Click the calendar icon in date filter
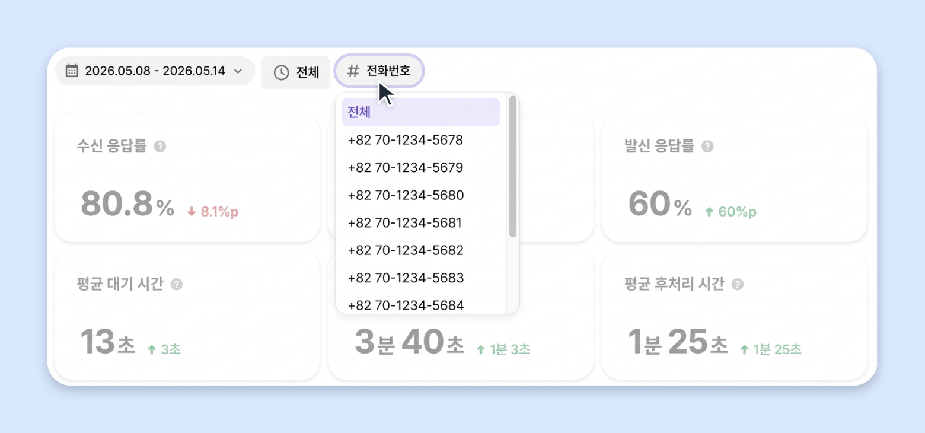Image resolution: width=925 pixels, height=433 pixels. click(x=72, y=71)
